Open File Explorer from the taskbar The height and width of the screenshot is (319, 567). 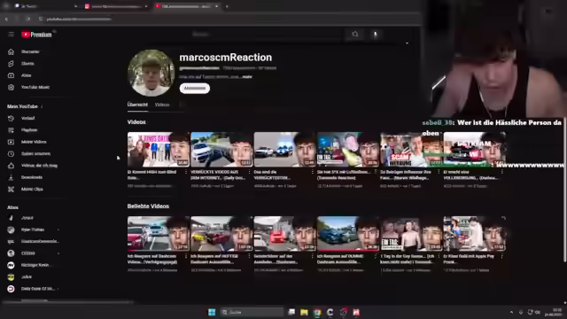[304, 312]
